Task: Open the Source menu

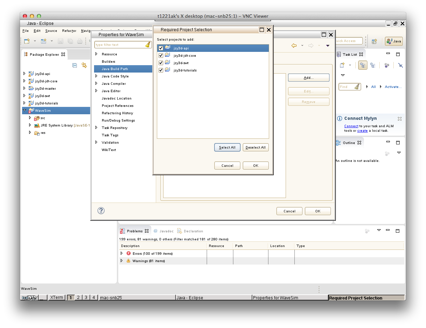Action: click(x=51, y=31)
